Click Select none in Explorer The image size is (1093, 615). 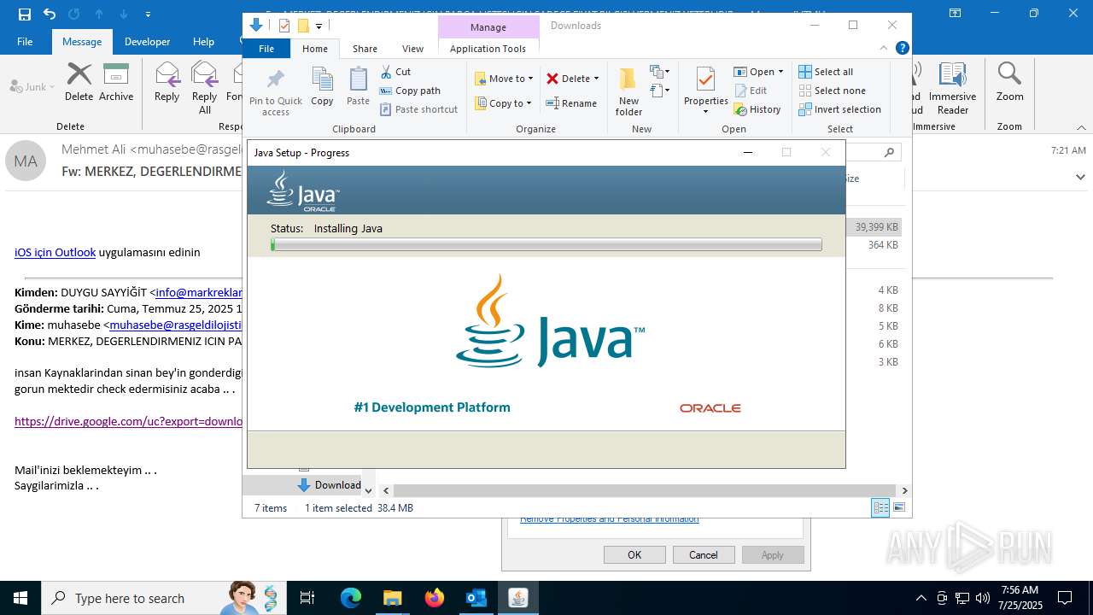pyautogui.click(x=832, y=91)
